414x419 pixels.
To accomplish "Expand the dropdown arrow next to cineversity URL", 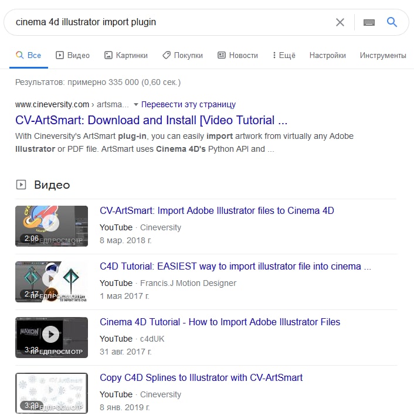I will (x=136, y=104).
